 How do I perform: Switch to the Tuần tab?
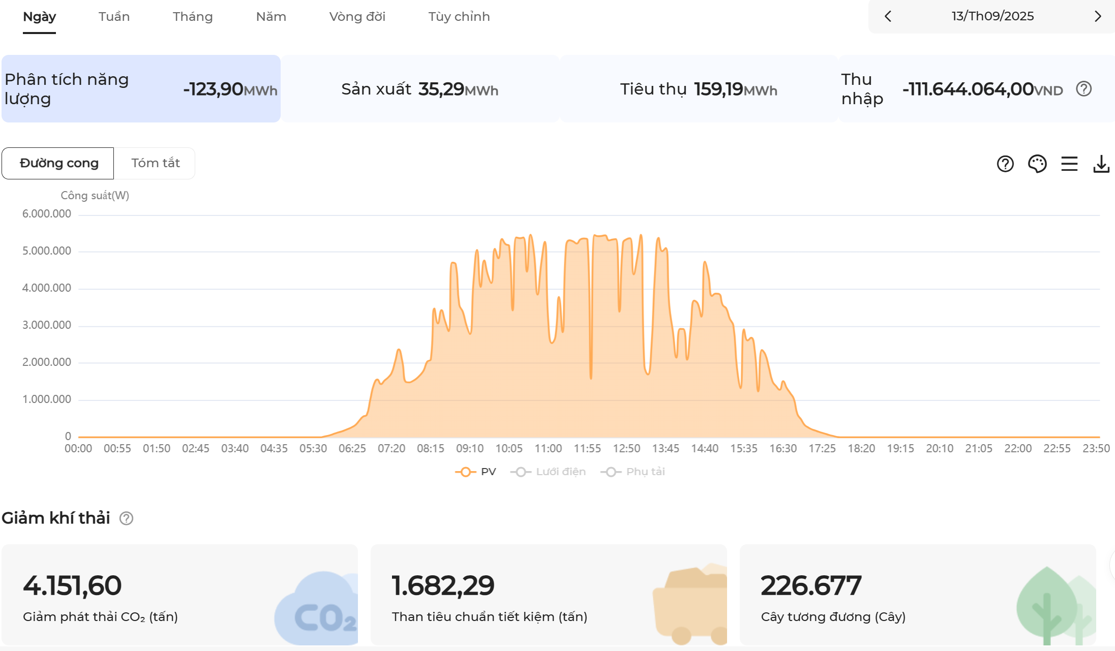pos(114,17)
